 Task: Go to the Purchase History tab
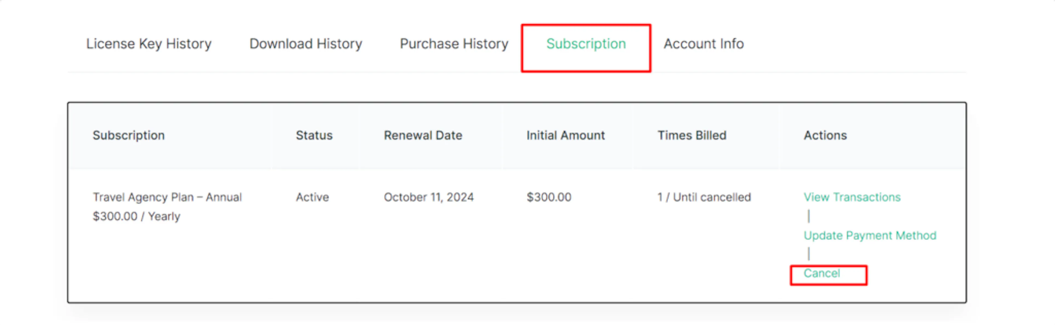click(454, 44)
